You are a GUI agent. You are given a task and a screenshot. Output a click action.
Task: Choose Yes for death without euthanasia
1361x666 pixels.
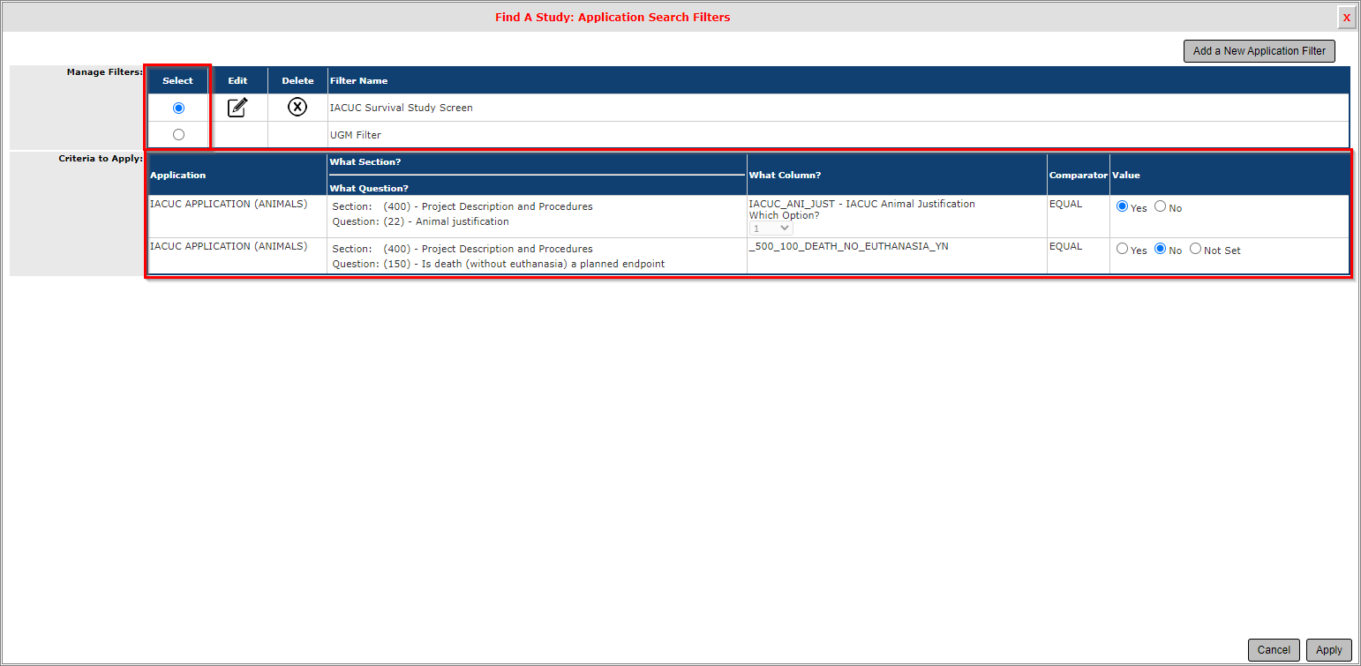click(x=1122, y=249)
